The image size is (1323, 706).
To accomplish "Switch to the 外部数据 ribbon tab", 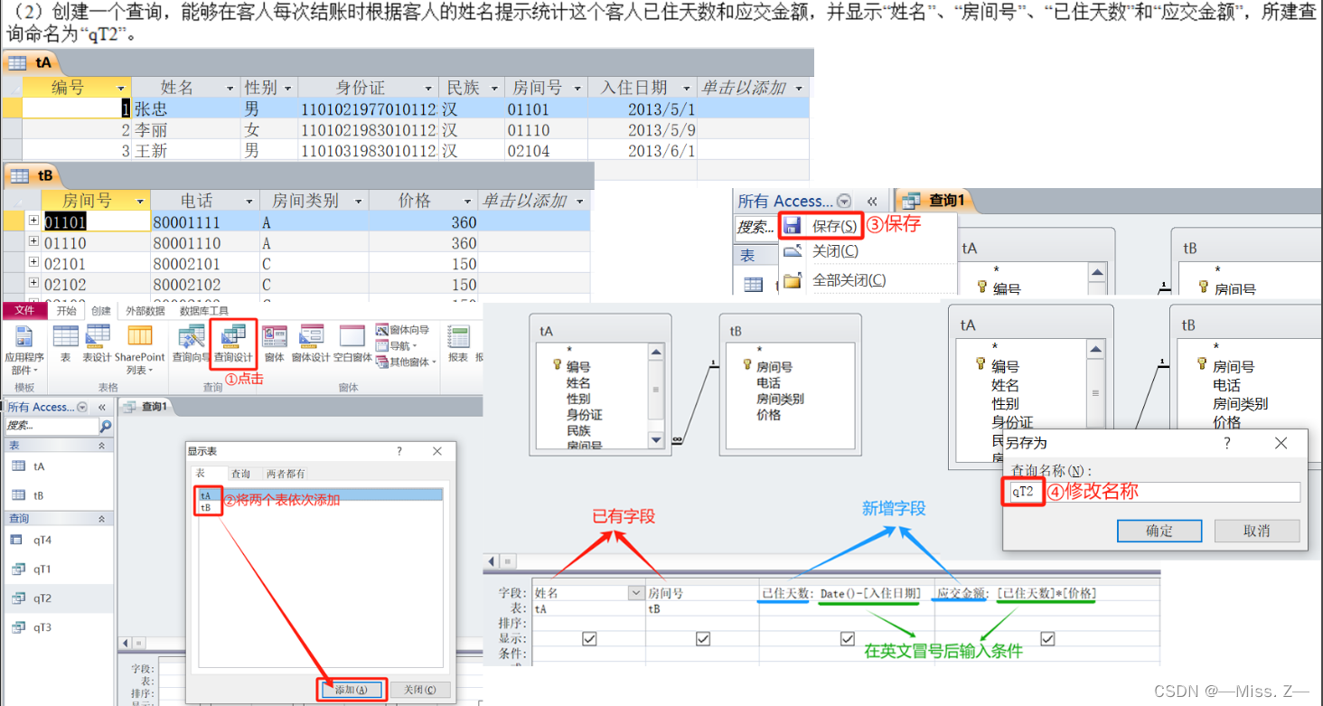I will [x=145, y=310].
